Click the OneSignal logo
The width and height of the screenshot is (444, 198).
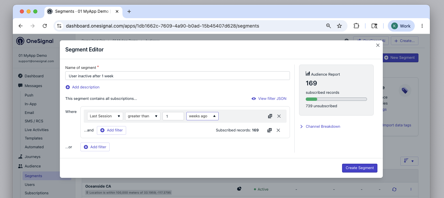[35, 41]
